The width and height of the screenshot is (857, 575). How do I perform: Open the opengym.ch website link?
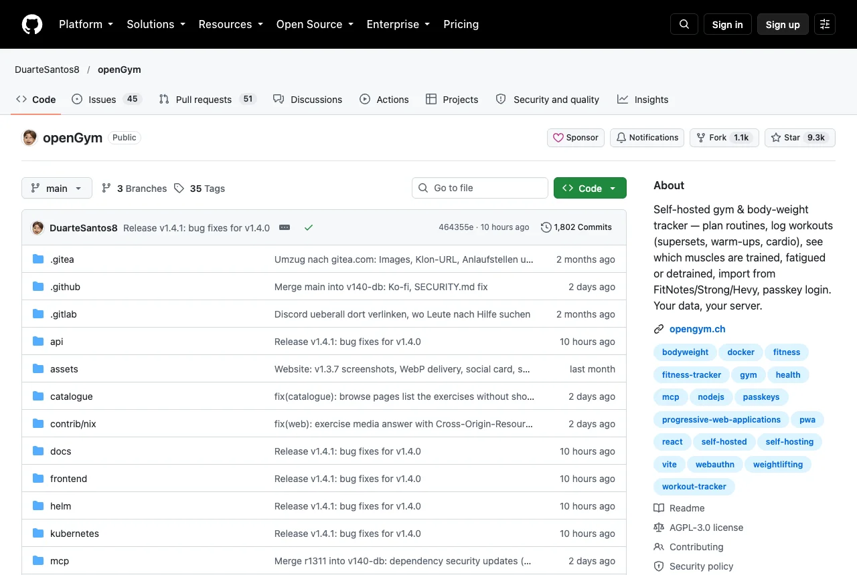pos(698,329)
